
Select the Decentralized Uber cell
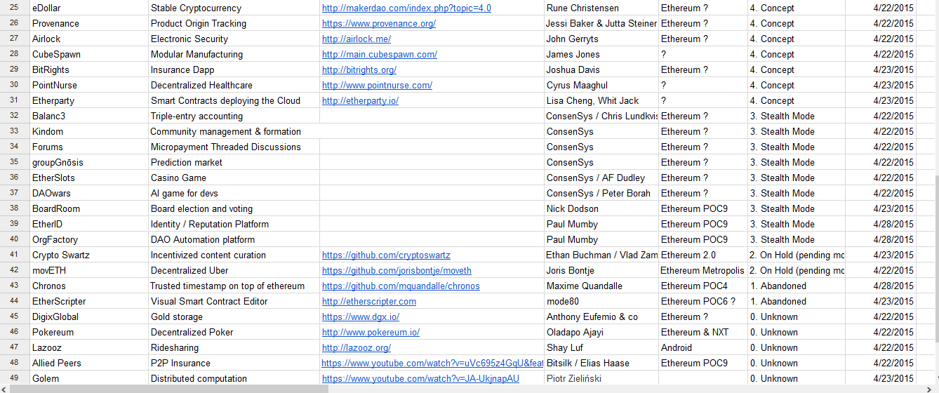tap(234, 271)
